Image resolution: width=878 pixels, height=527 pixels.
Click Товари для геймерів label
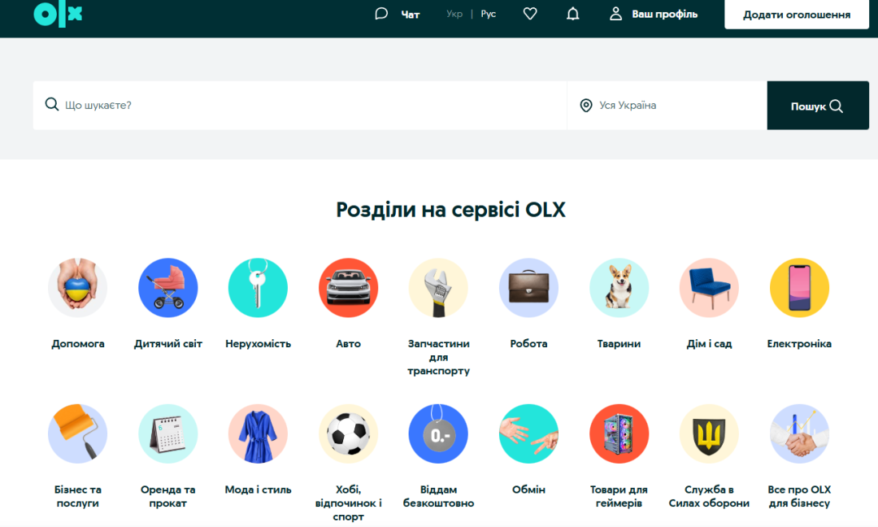click(619, 496)
